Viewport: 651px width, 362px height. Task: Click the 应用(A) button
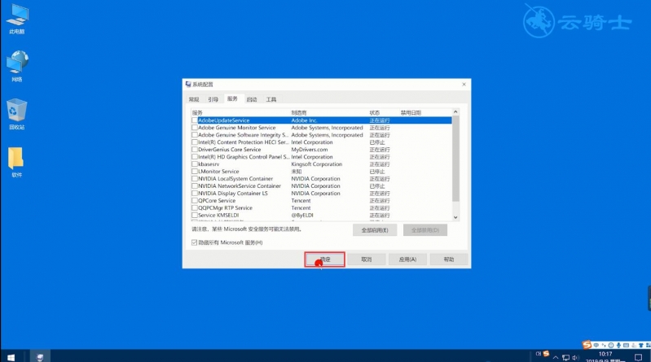pos(407,260)
